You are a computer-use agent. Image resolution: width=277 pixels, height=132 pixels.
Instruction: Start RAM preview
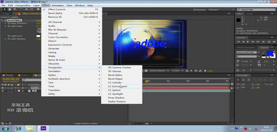[x=274, y=42]
